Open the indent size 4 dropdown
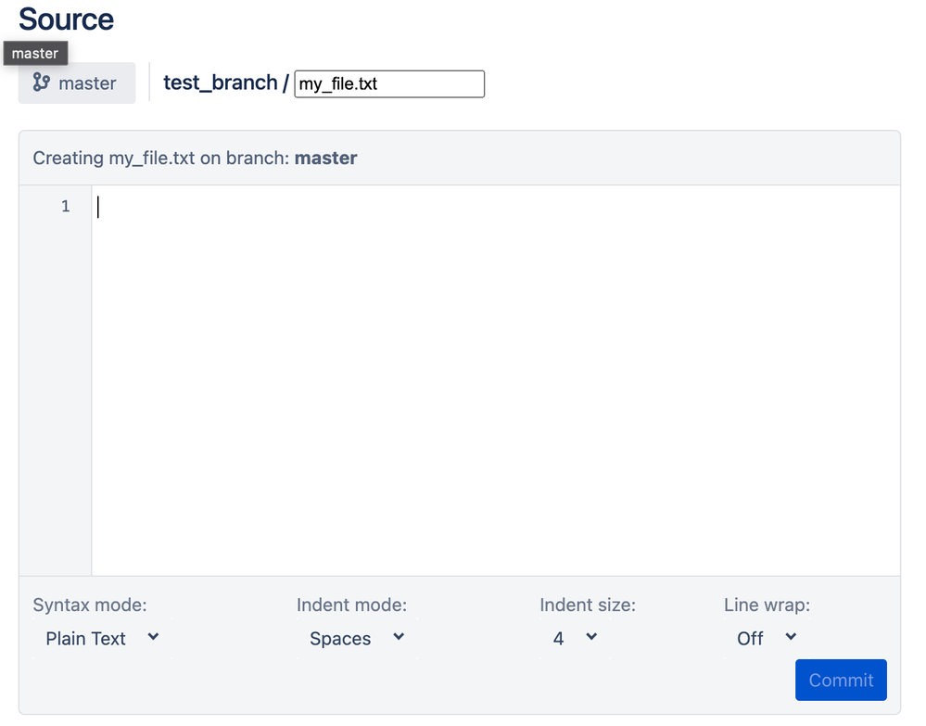 click(575, 639)
